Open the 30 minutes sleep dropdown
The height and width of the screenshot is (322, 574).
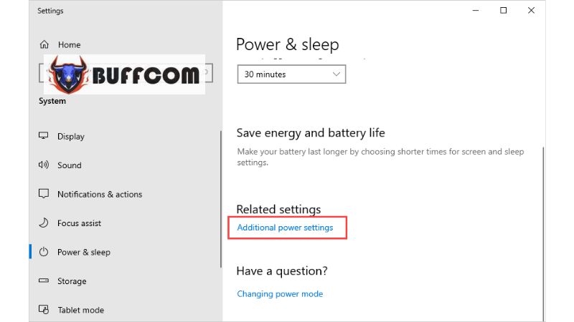[291, 74]
